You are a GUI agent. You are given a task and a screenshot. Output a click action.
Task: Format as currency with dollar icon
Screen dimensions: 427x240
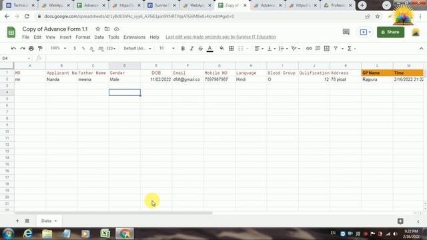[75, 49]
